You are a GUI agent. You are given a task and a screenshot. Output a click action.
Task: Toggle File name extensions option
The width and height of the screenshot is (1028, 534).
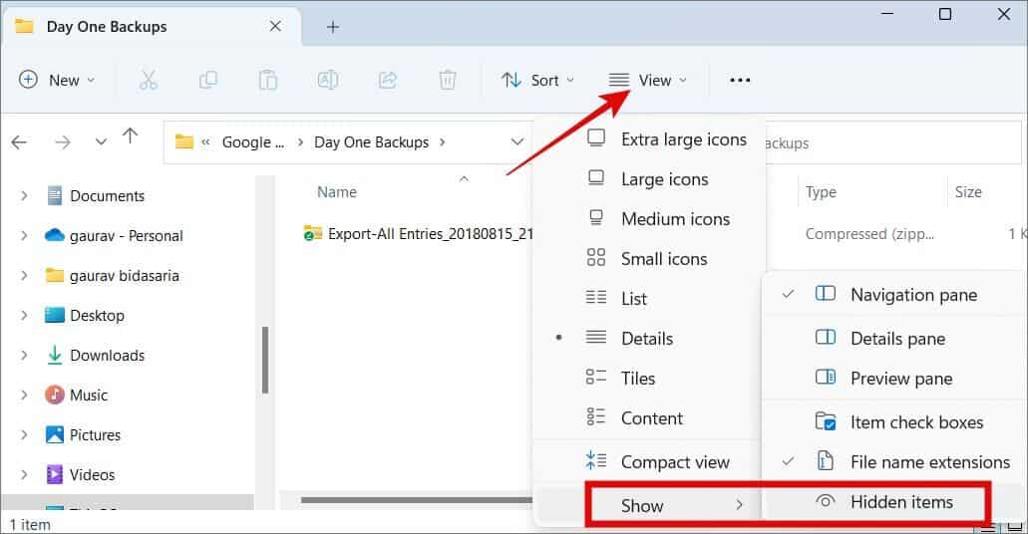point(895,462)
